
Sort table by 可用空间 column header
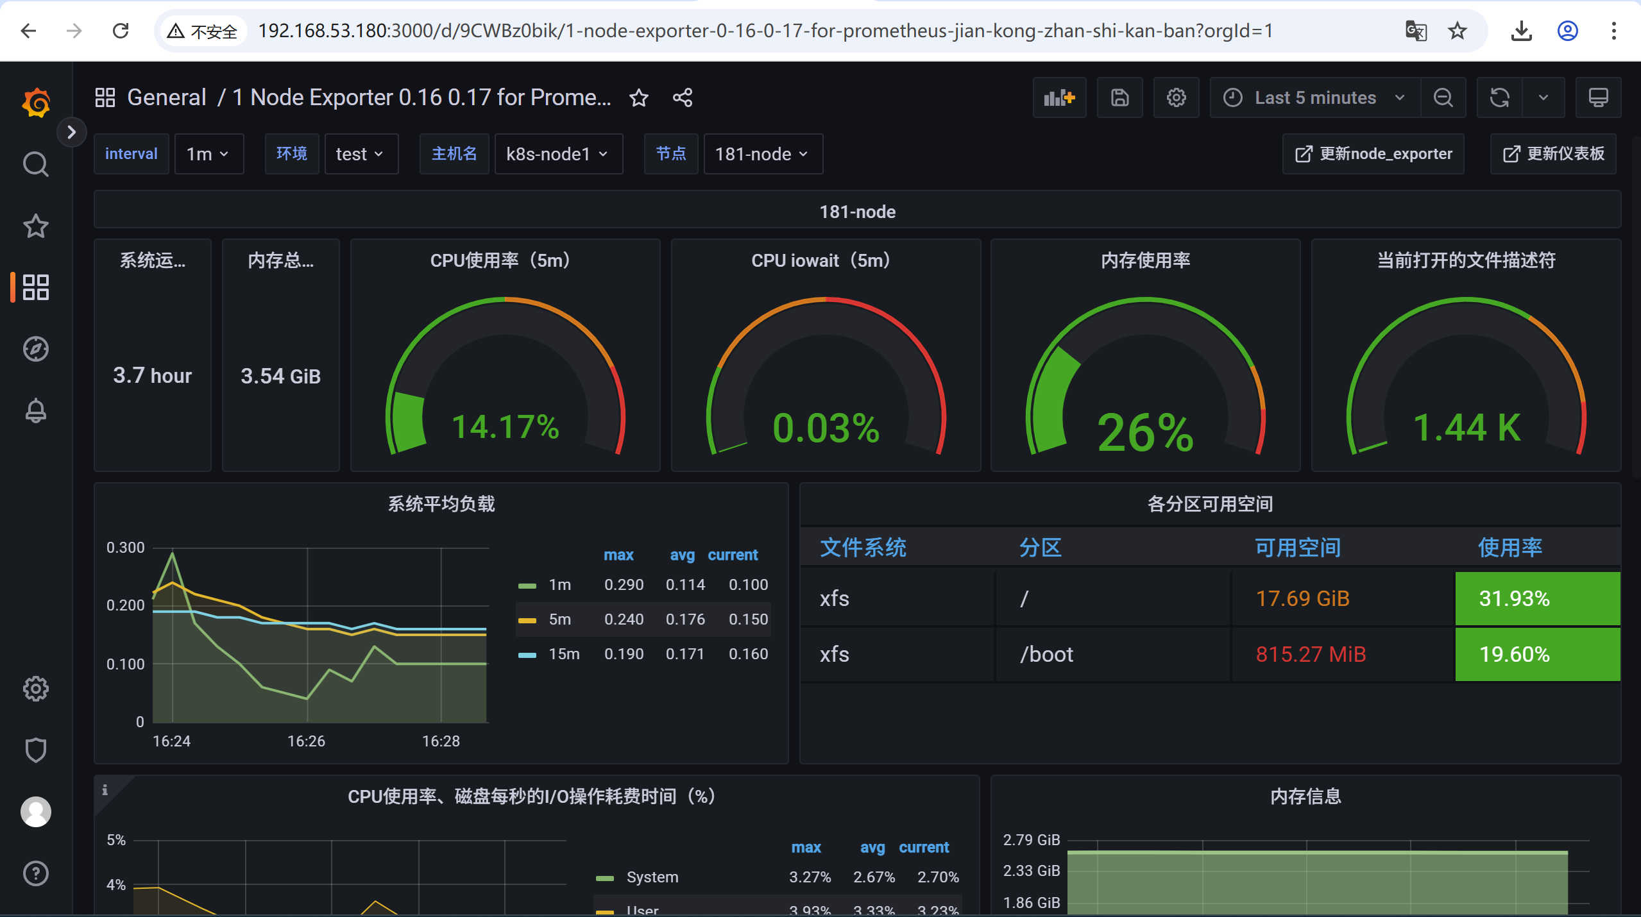pyautogui.click(x=1297, y=548)
